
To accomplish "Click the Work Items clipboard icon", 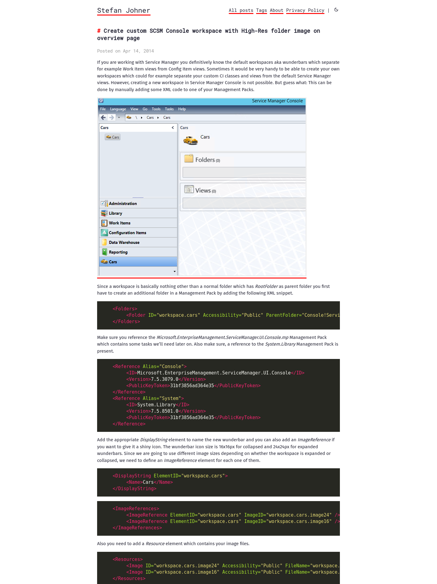I will tap(104, 223).
